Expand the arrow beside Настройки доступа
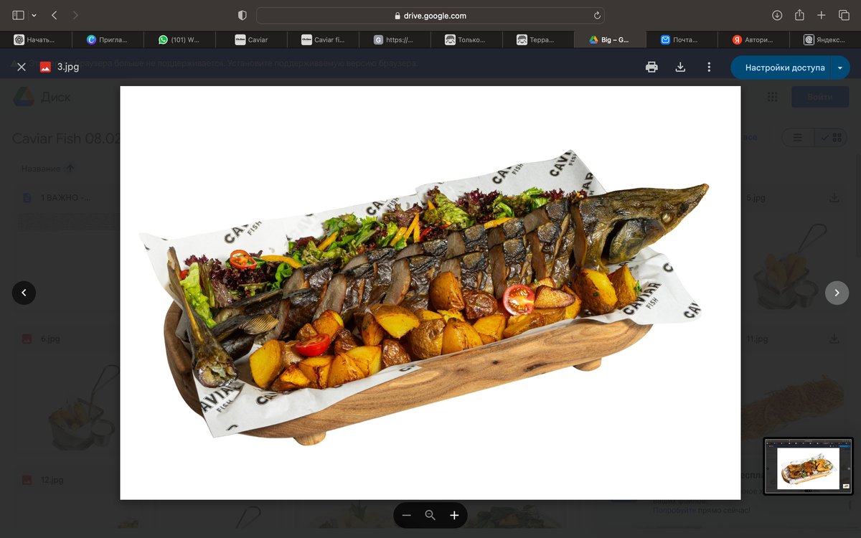The image size is (861, 538). point(840,67)
